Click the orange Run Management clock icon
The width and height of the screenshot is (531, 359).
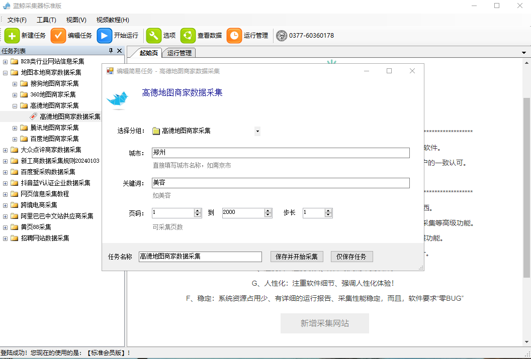[x=234, y=36]
